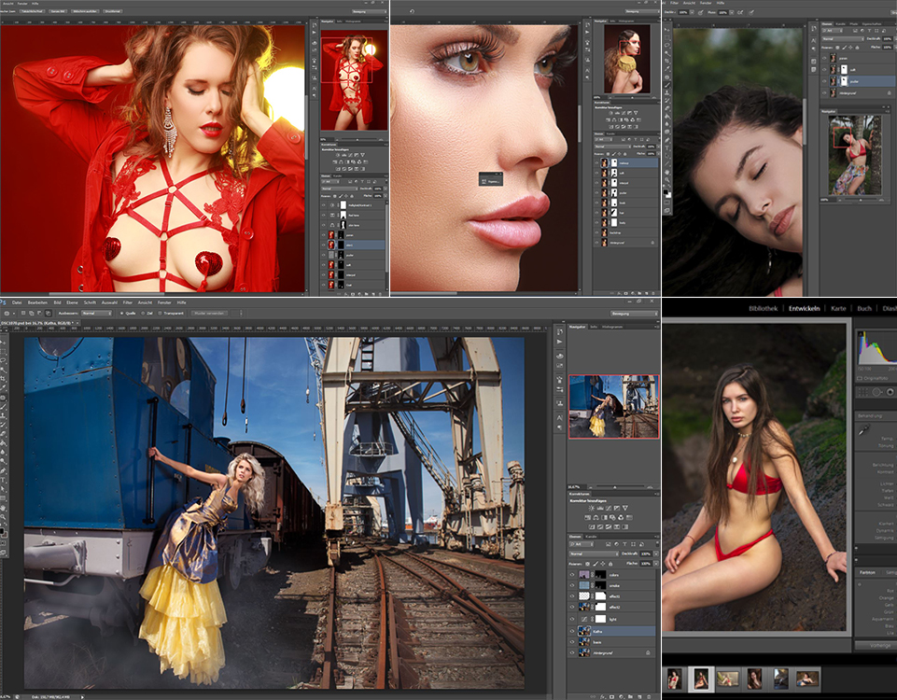Lock transparent pixels in Fixieren row

589,564
